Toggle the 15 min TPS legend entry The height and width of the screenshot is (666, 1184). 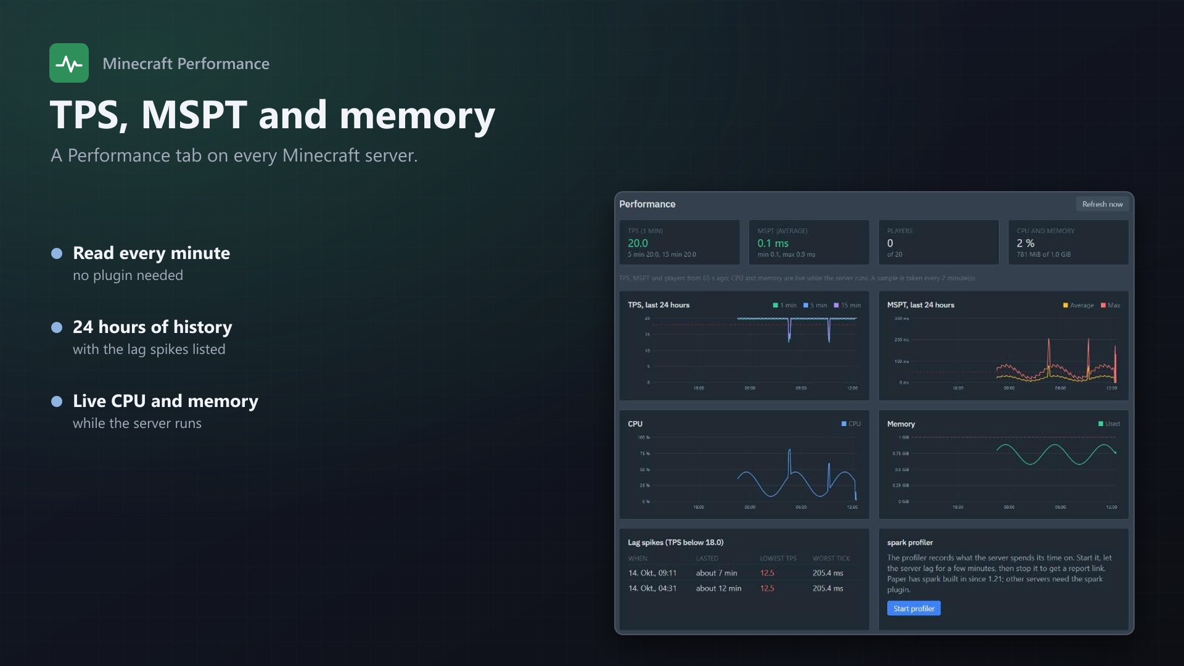pyautogui.click(x=847, y=305)
